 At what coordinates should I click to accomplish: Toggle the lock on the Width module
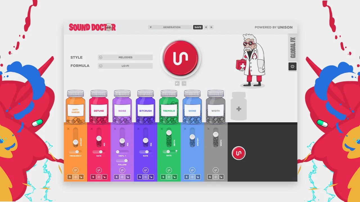(x=221, y=177)
